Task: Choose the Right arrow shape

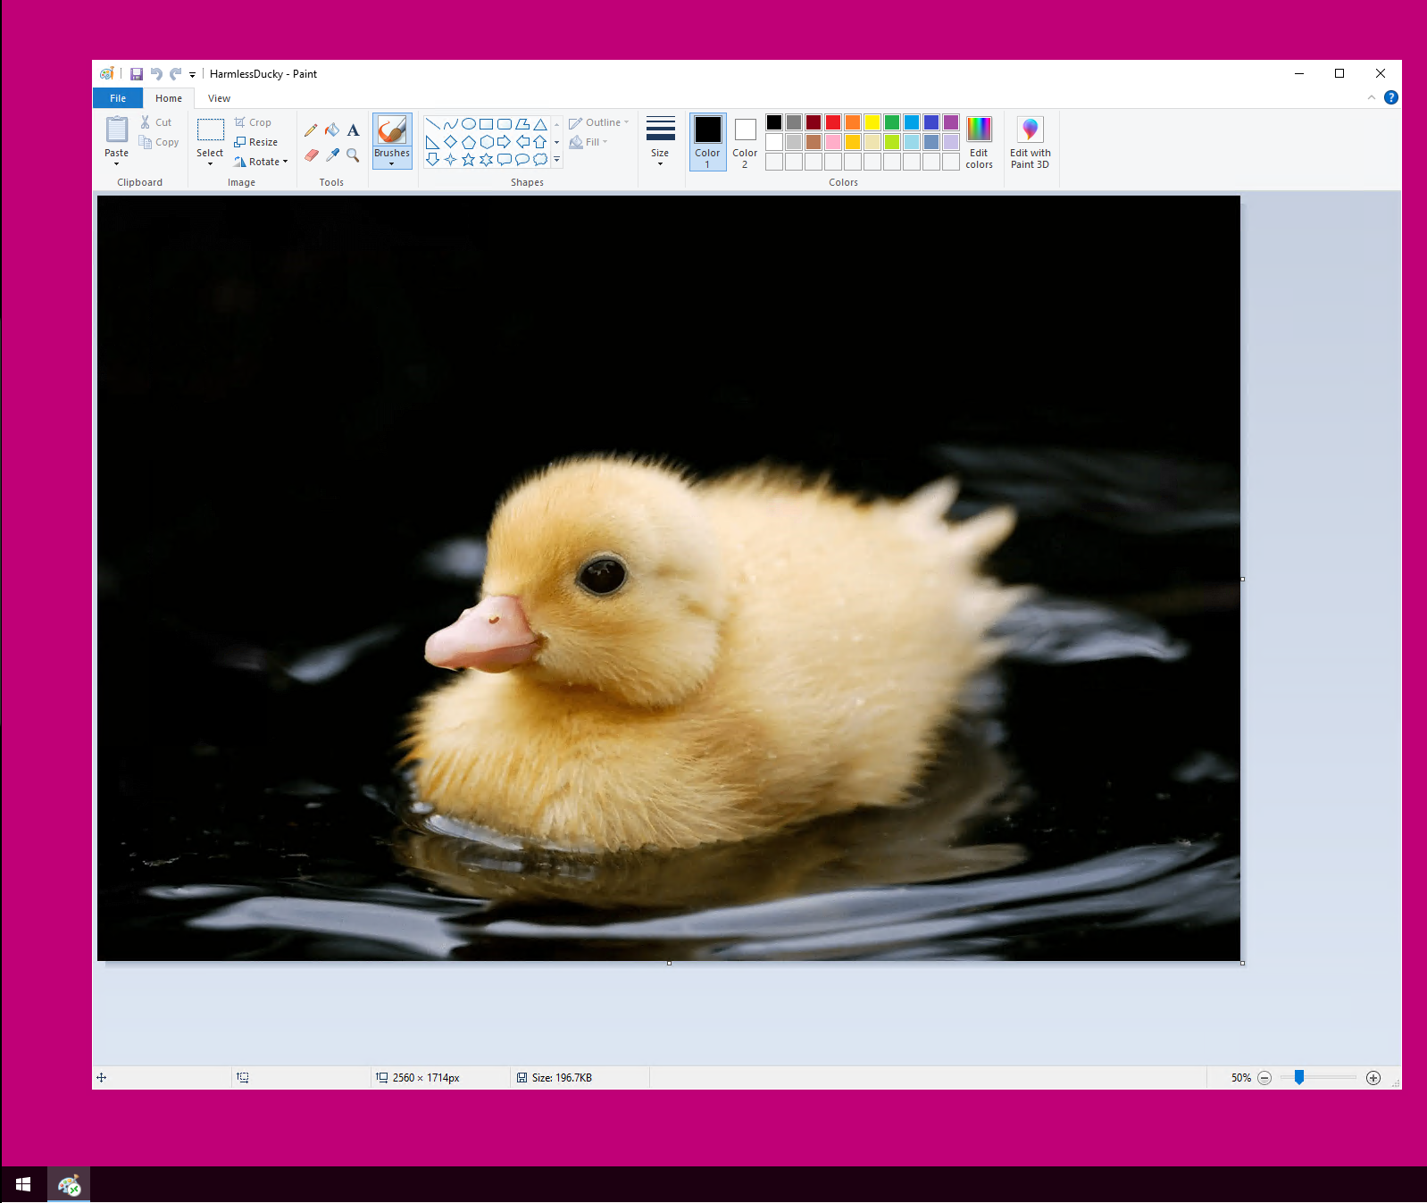Action: click(504, 142)
